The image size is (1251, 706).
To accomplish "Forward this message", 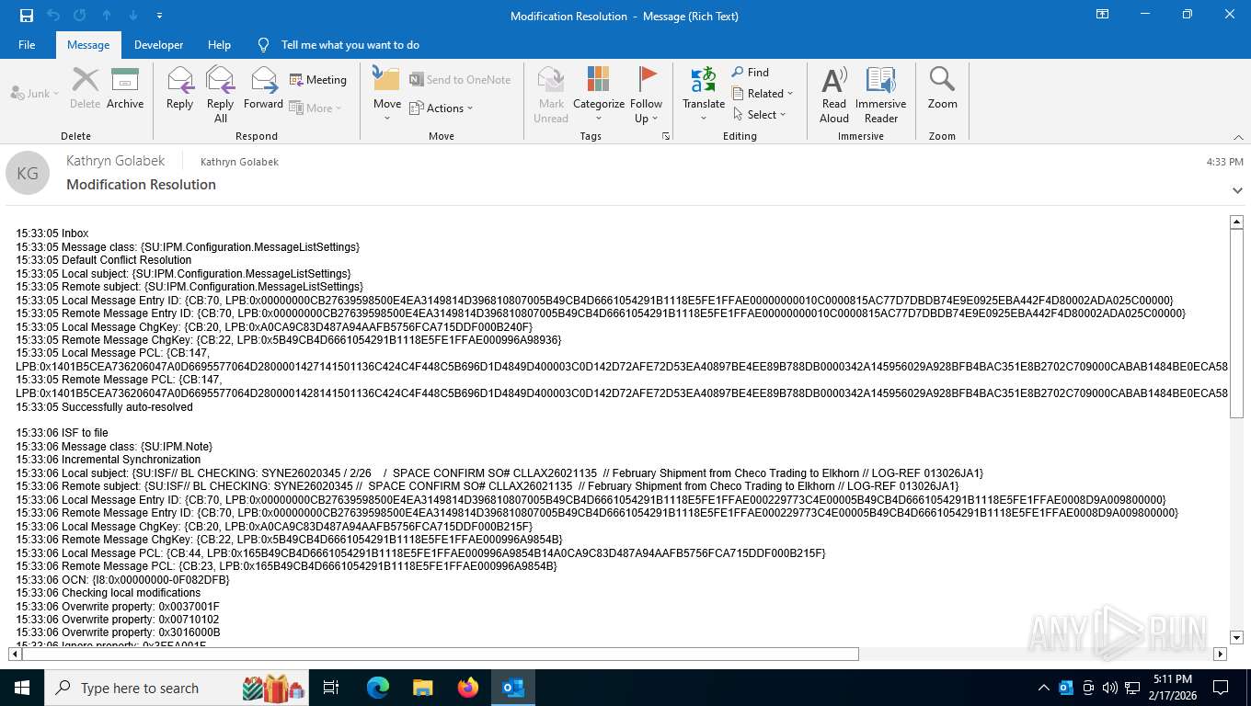I will point(263,88).
